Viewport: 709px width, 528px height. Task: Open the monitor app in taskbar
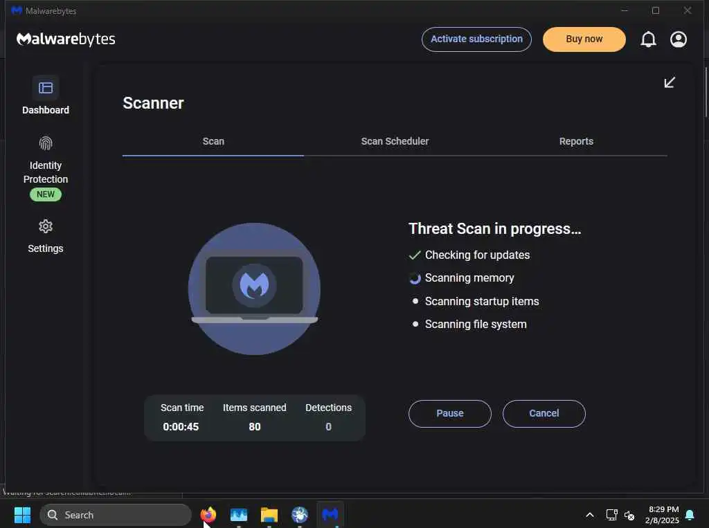point(239,515)
